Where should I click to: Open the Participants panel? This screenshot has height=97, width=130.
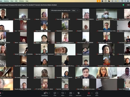pos(45,94)
